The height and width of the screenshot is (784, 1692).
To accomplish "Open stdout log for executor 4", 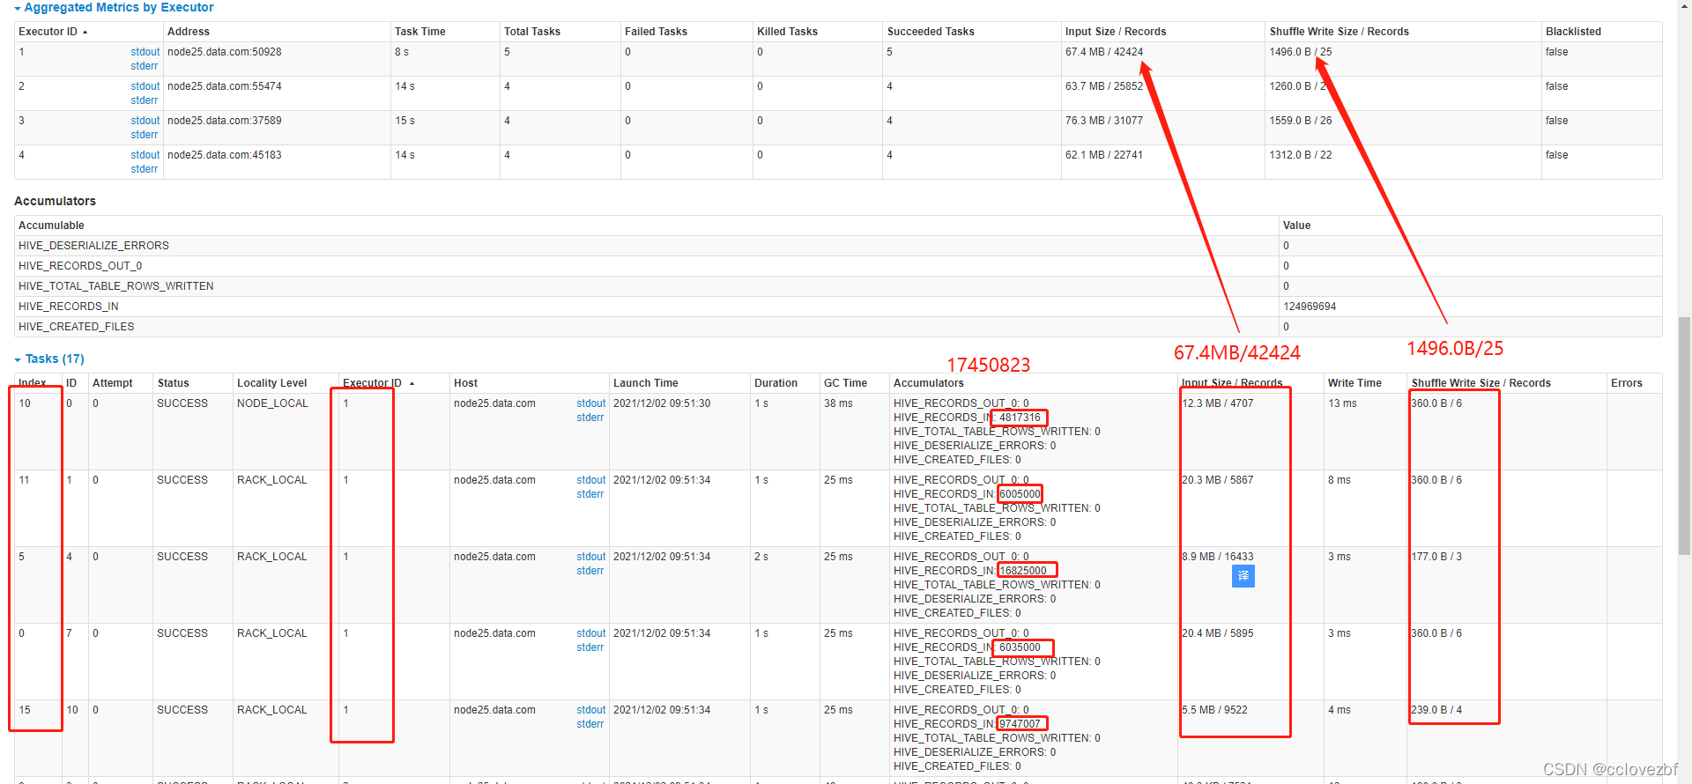I will tap(145, 155).
